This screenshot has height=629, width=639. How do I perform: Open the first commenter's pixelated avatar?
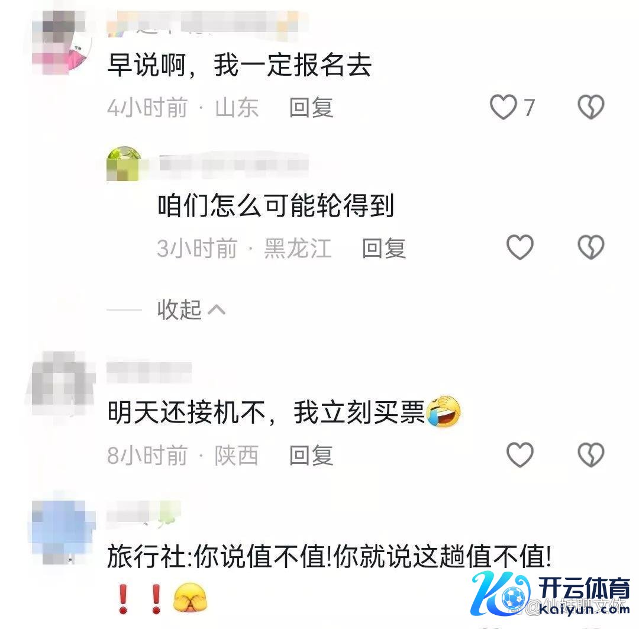click(62, 43)
